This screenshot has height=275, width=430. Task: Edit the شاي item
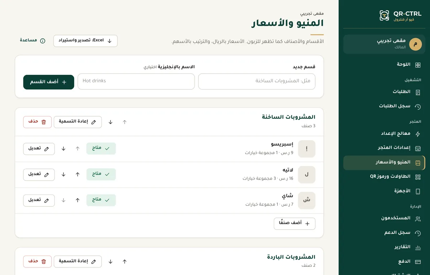[x=39, y=200]
